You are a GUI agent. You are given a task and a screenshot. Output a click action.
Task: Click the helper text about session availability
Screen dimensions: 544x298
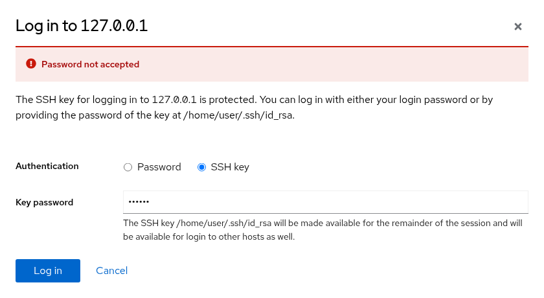point(323,230)
